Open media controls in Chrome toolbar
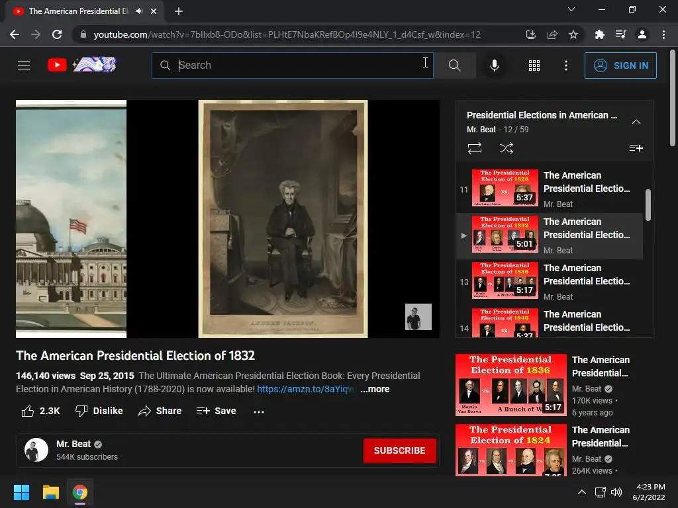The image size is (678, 508). pos(621,34)
